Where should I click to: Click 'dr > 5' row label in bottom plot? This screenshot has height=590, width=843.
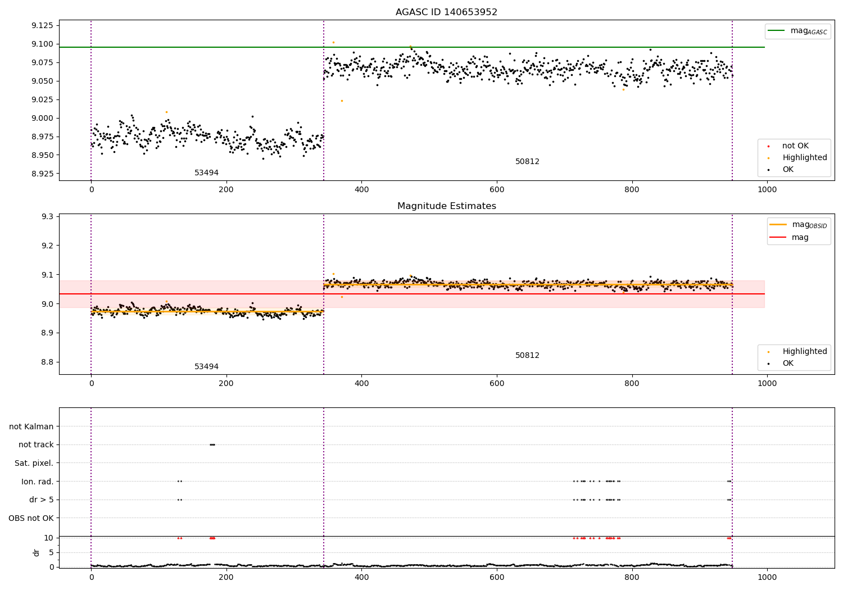click(x=42, y=500)
